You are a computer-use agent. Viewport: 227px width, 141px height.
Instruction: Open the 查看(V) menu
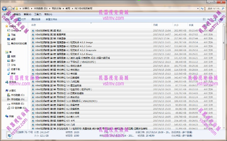click(28, 14)
